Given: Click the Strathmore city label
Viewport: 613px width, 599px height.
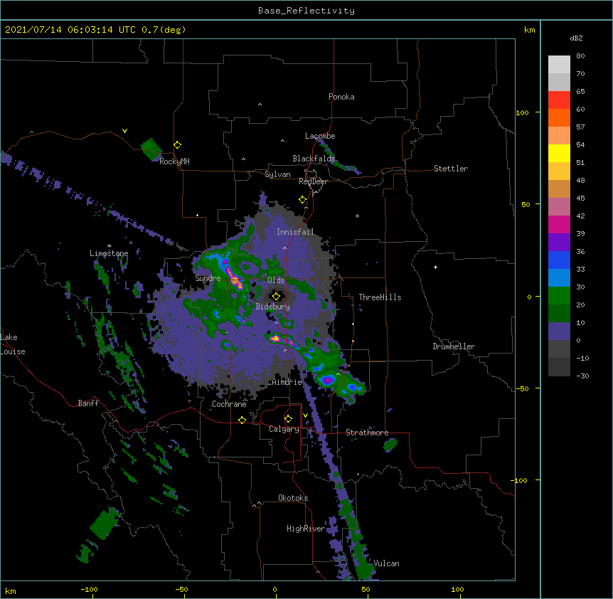Looking at the screenshot, I should point(367,433).
